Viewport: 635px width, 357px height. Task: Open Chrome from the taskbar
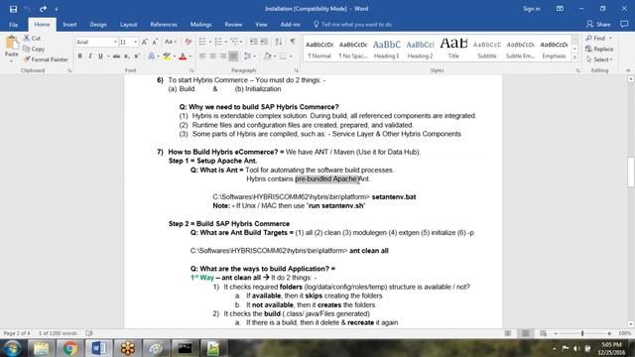[x=69, y=348]
